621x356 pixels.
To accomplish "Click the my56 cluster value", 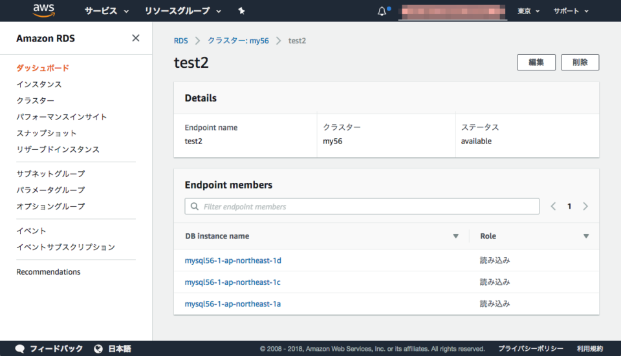I will pyautogui.click(x=332, y=141).
